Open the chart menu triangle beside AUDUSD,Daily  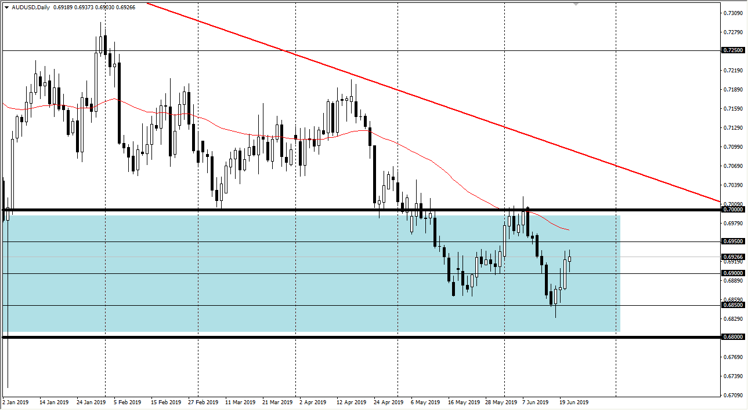6,8
